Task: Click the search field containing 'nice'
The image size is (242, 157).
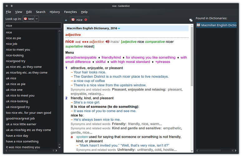Action: (x=33, y=26)
